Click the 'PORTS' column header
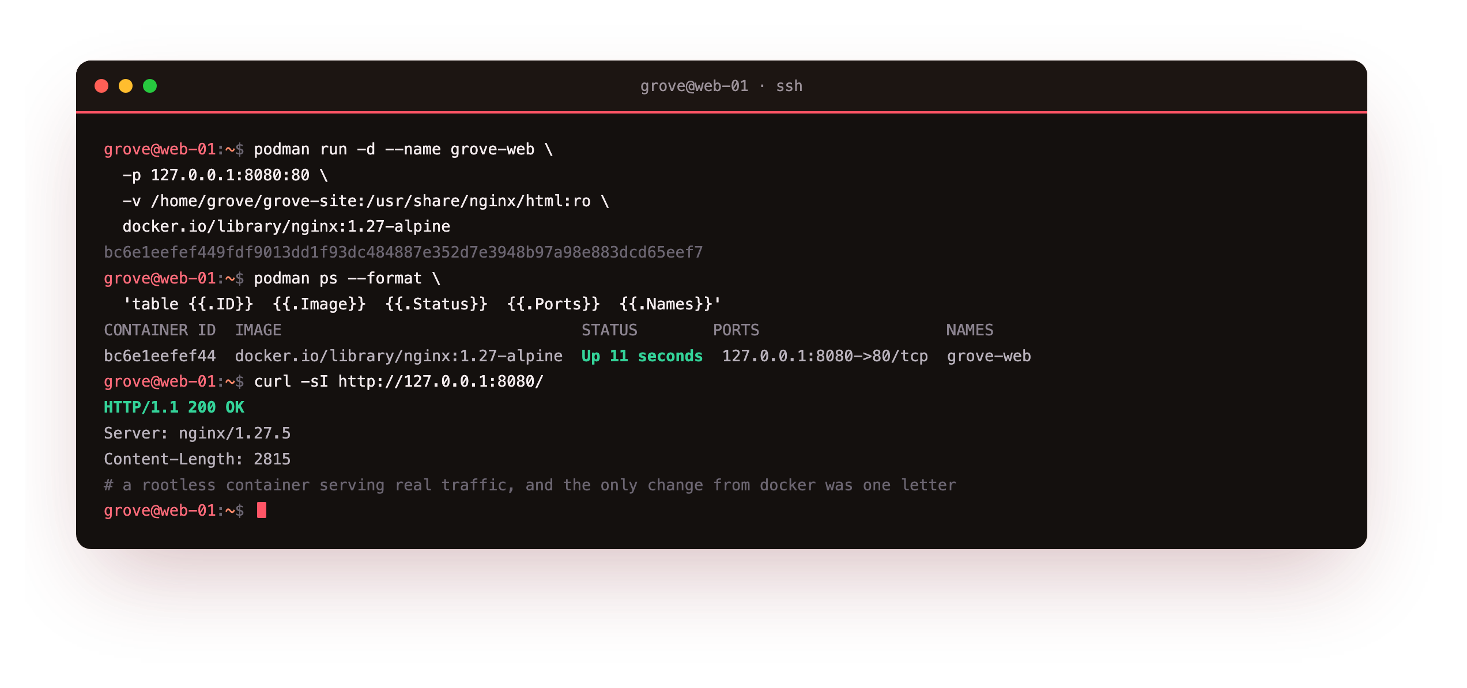The width and height of the screenshot is (1467, 688). pos(736,330)
